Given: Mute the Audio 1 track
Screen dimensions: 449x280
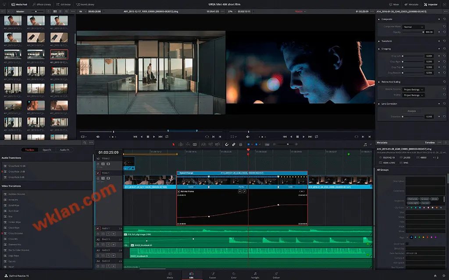Looking at the screenshot, I should coord(114,234).
